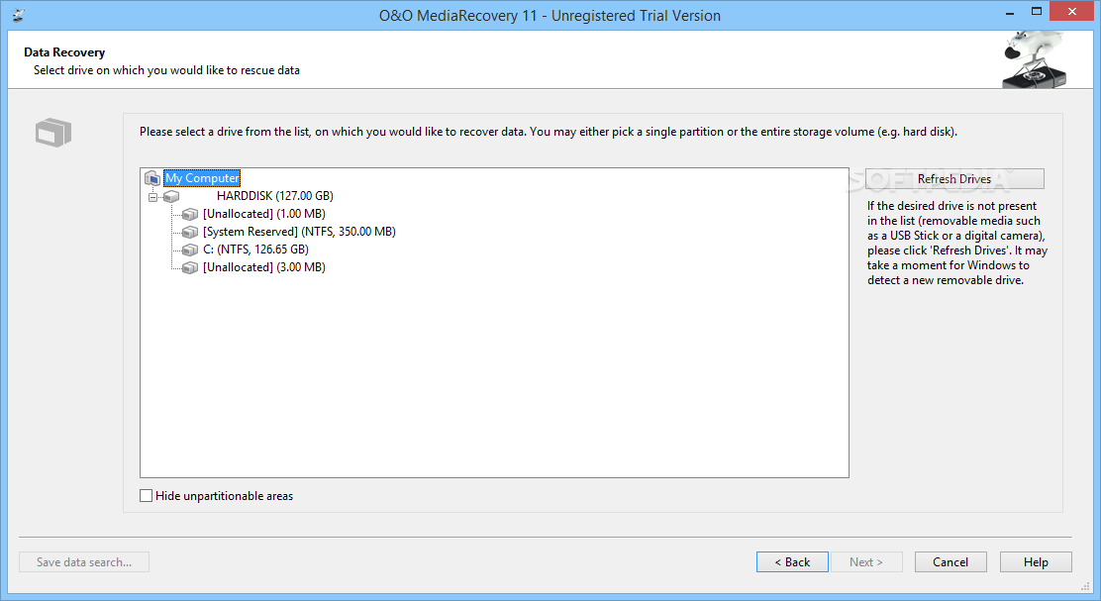Select [Unallocated] (1.00 MB) entry

pos(264,214)
